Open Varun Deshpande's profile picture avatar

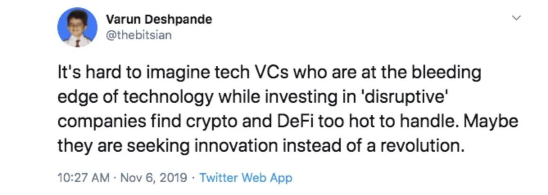[x=77, y=27]
